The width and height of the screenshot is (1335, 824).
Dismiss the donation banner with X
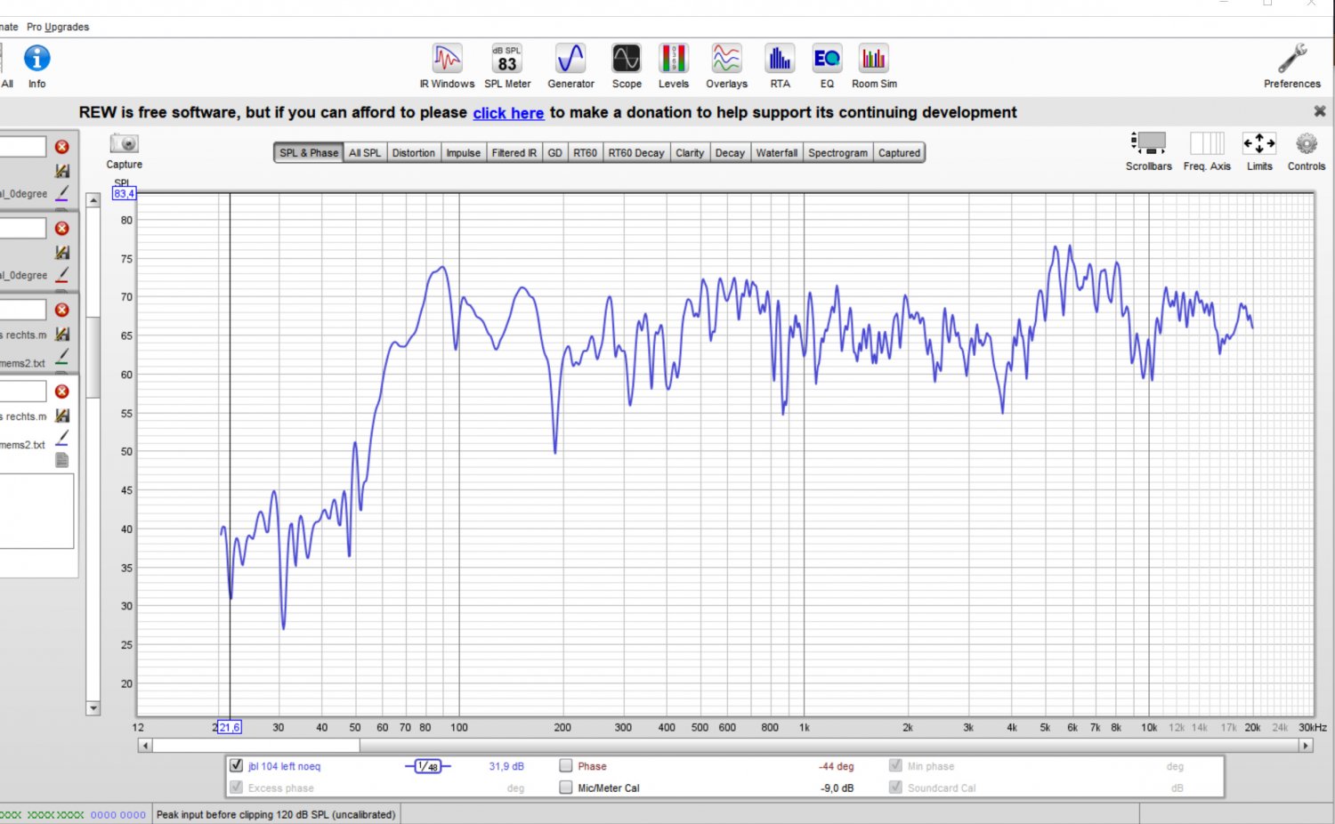pyautogui.click(x=1320, y=111)
